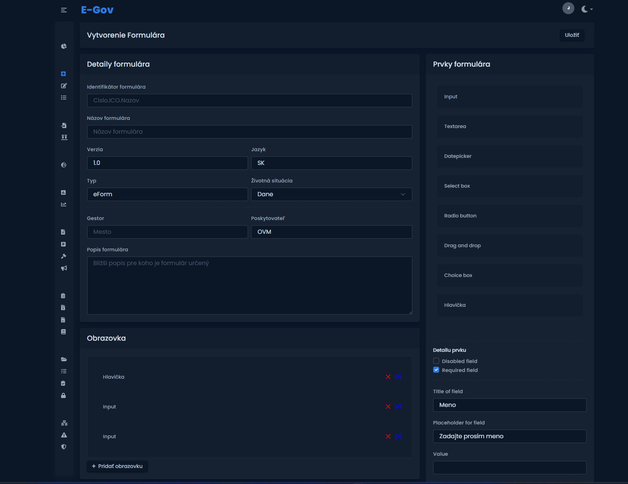
Task: Click the padlock icon in sidebar
Action: point(63,395)
